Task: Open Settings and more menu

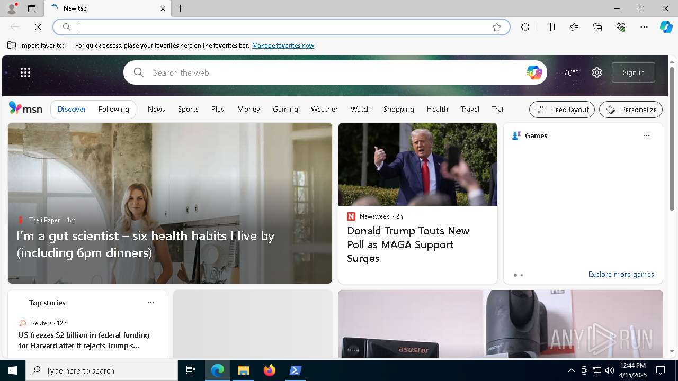Action: coord(644,27)
